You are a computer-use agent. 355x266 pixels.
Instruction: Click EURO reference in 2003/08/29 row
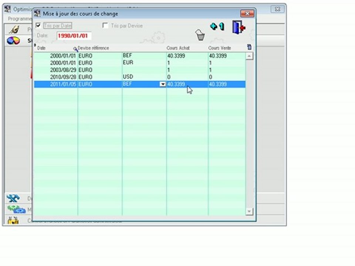[85, 70]
